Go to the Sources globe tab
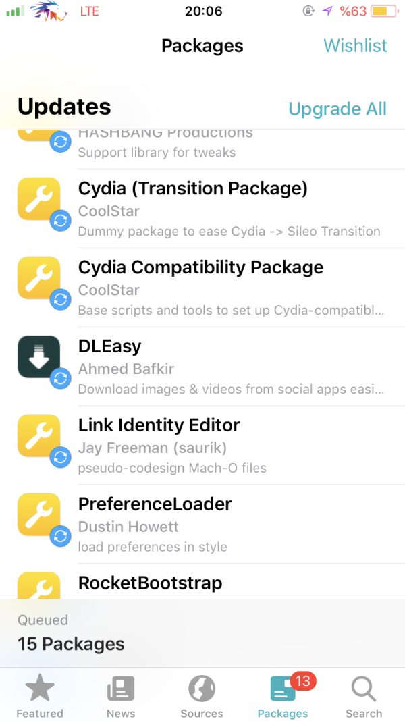Image resolution: width=405 pixels, height=721 pixels. (x=202, y=697)
